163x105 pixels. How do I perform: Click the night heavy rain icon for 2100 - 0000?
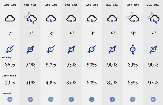pyautogui.click(x=153, y=18)
